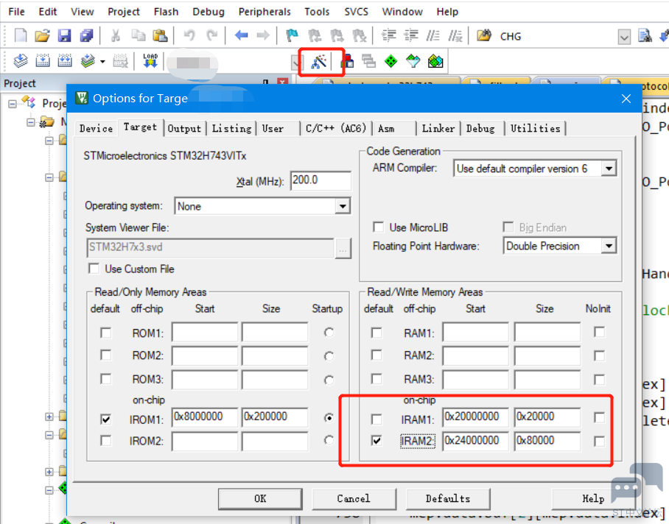Create a new file from toolbar

pyautogui.click(x=21, y=36)
